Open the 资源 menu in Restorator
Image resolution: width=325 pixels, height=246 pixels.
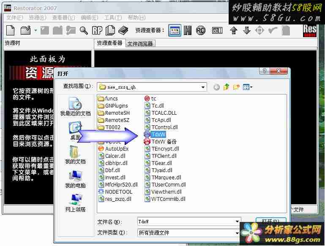[x=37, y=18]
